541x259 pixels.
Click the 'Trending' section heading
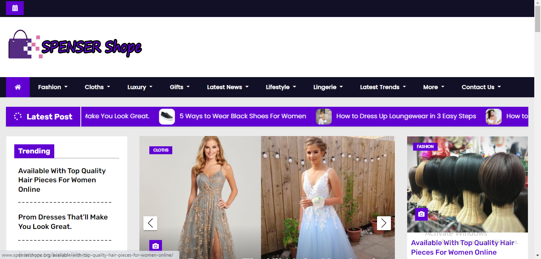[x=34, y=151]
